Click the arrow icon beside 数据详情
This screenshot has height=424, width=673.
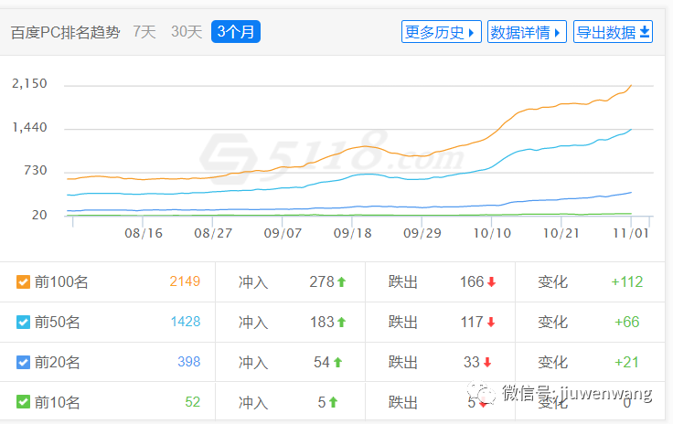tap(557, 33)
